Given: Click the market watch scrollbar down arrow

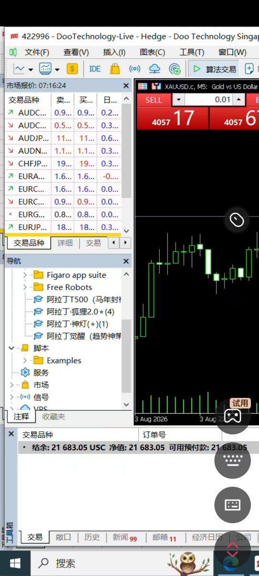Looking at the screenshot, I should pyautogui.click(x=126, y=231).
